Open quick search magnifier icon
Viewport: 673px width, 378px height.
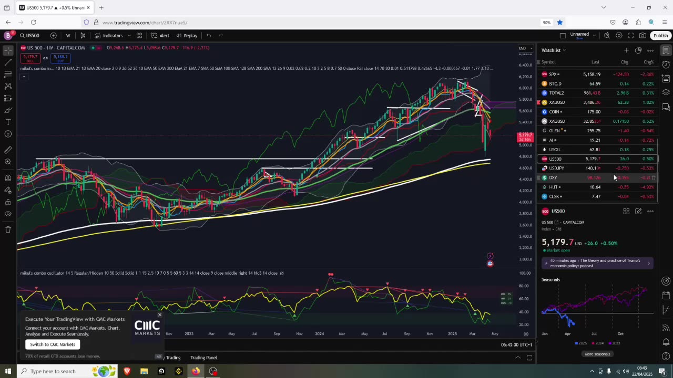[607, 36]
